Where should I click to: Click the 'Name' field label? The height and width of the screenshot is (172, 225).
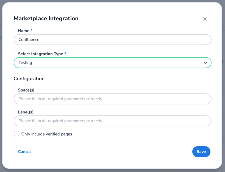point(24,31)
